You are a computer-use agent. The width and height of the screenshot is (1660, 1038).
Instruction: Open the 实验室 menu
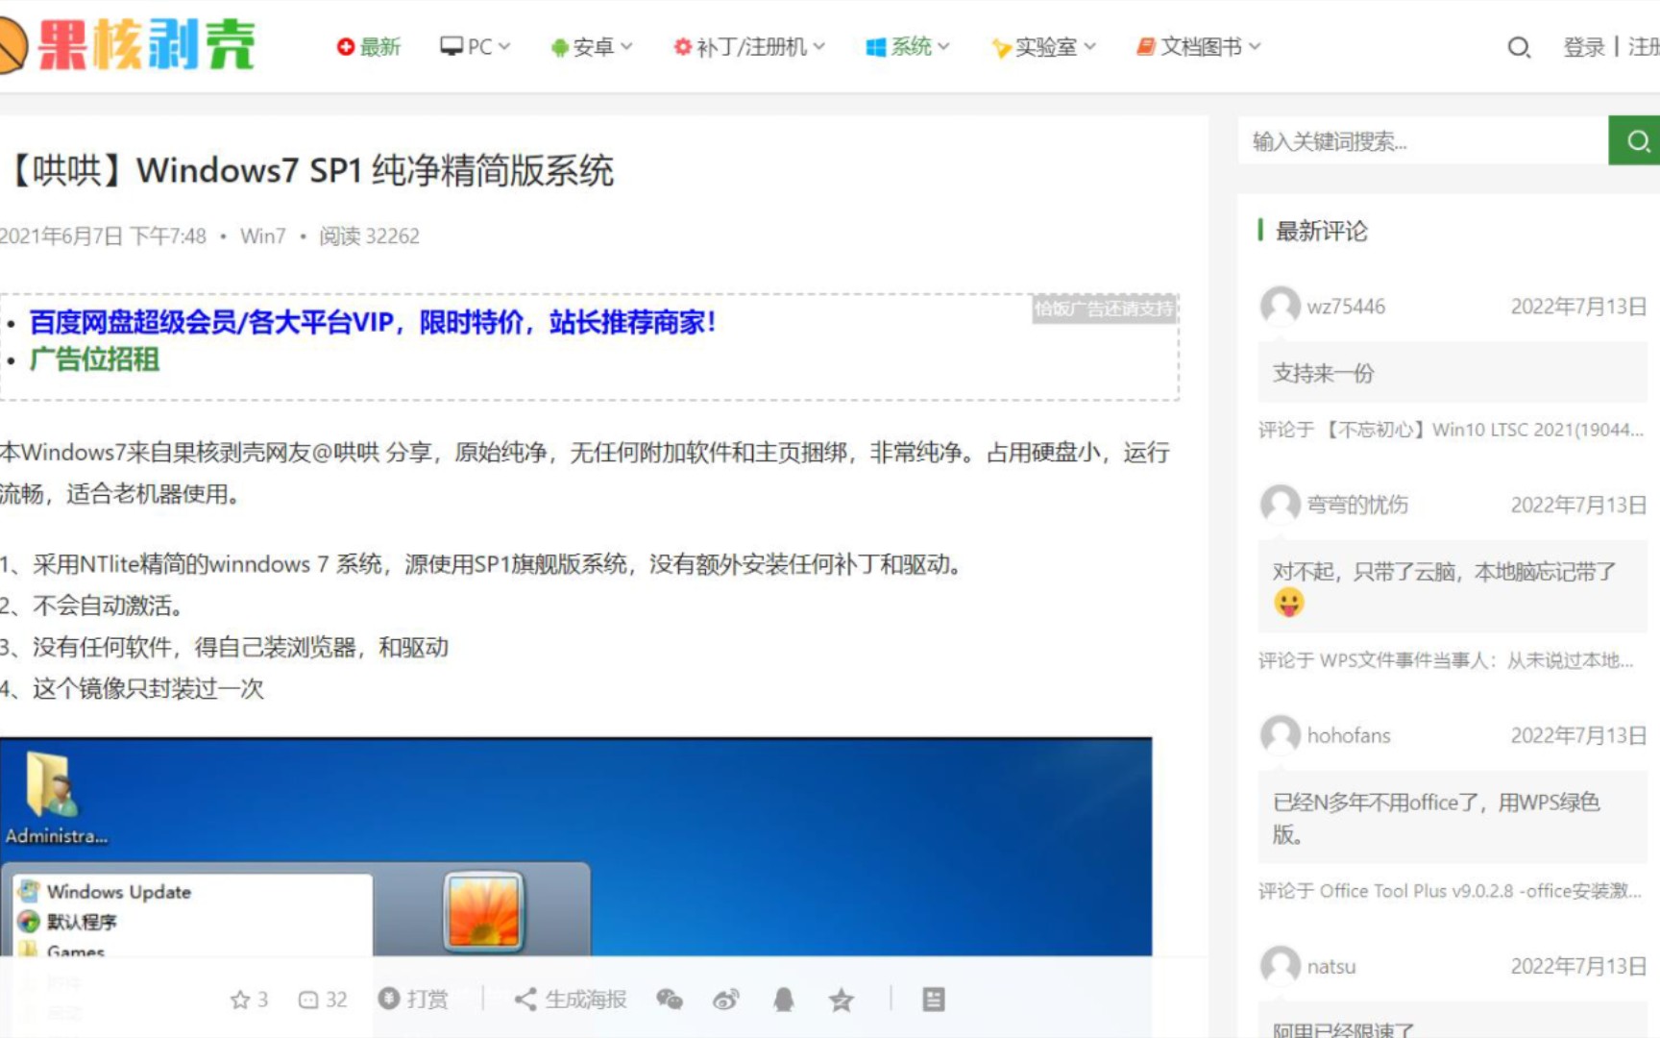click(x=1041, y=46)
